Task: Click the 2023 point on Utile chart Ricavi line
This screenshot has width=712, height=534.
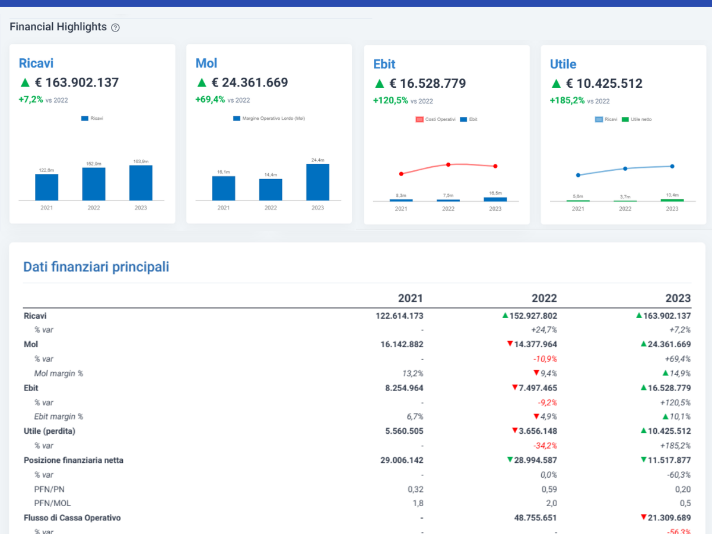Action: pos(672,166)
